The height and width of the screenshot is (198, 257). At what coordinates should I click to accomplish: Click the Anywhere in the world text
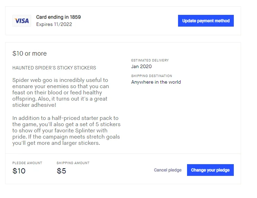tap(156, 82)
